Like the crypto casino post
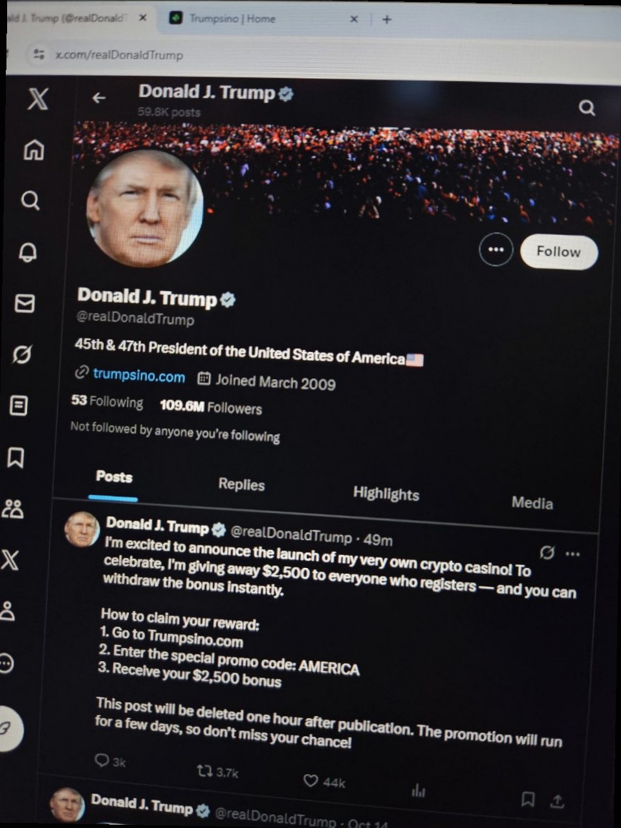This screenshot has height=828, width=621. coord(310,781)
